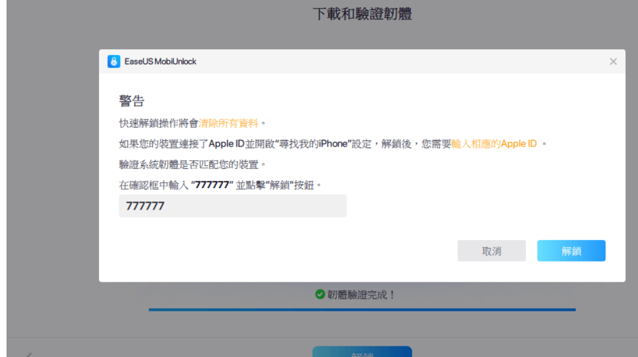Click the back arrow at the bottom left
Viewport: 638px width, 357px height.
[28, 355]
